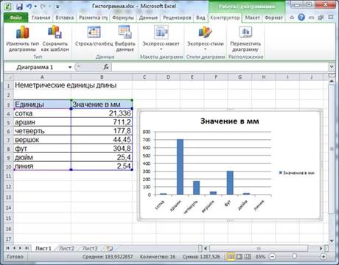Screen dimensions: 339x265
Task: Click Сохранить как шаблон icon
Action: (55, 32)
